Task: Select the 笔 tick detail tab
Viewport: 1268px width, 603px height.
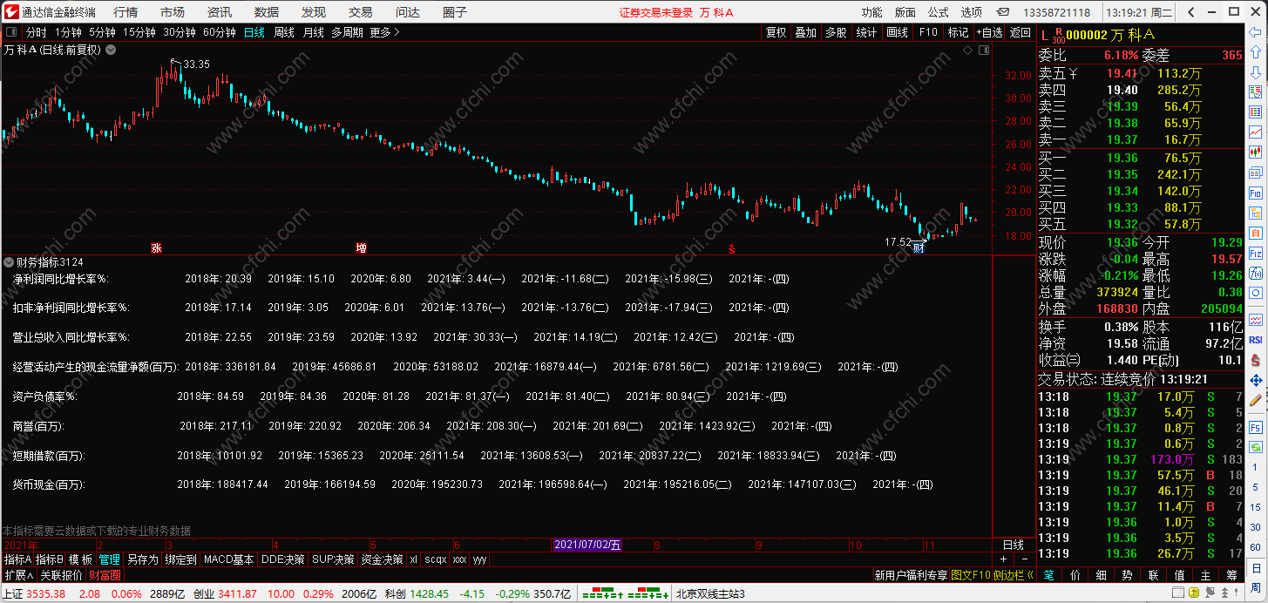Action: [x=1048, y=575]
